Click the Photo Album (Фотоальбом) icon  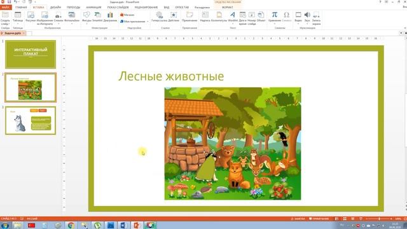pos(72,15)
